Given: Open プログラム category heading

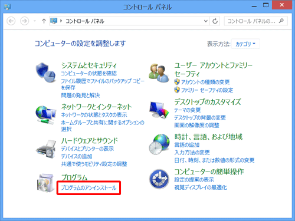Looking at the screenshot, I should pyautogui.click(x=74, y=177).
